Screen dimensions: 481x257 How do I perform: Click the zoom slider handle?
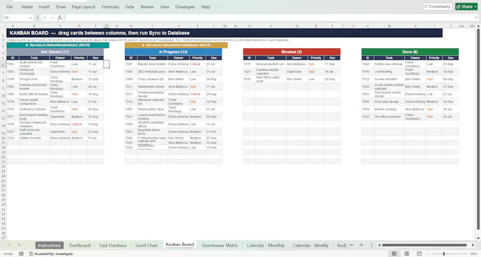(x=444, y=253)
